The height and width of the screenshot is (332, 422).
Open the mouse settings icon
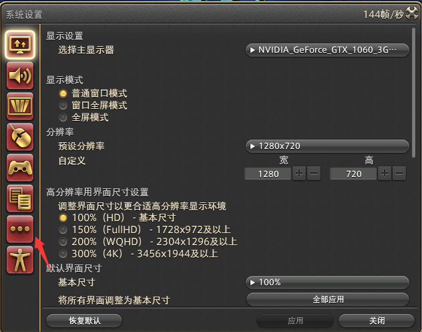click(20, 137)
